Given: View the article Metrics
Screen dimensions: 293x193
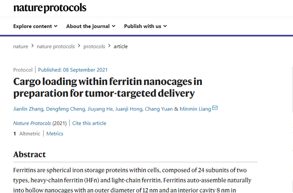Looking at the screenshot, I should point(55,134).
